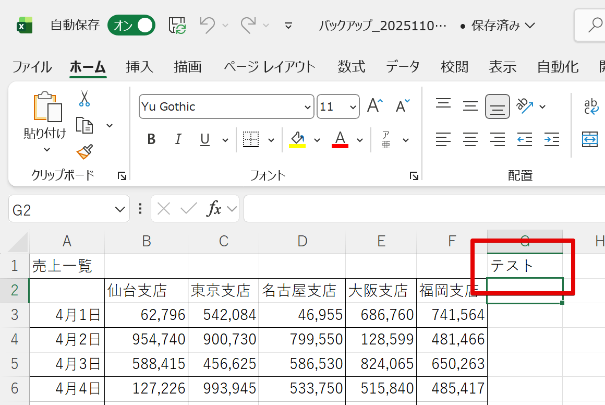Apply bold formatting with the B icon
The height and width of the screenshot is (405, 605).
151,139
